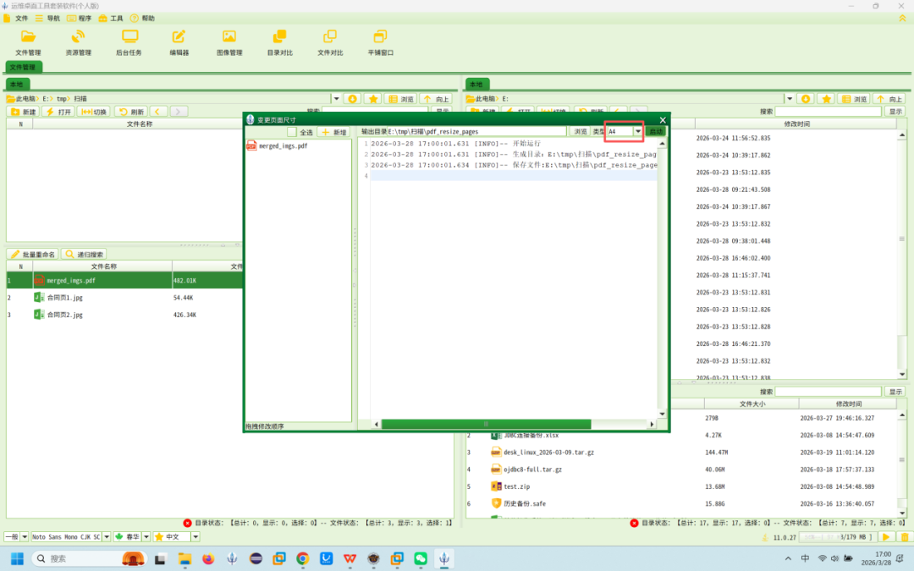Open WeChat from the taskbar
914x571 pixels.
point(421,558)
